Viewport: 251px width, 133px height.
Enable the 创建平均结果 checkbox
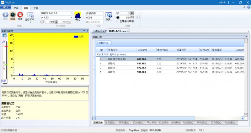click(118, 21)
